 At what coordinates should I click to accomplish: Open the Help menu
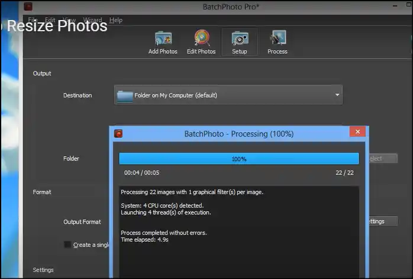click(115, 20)
